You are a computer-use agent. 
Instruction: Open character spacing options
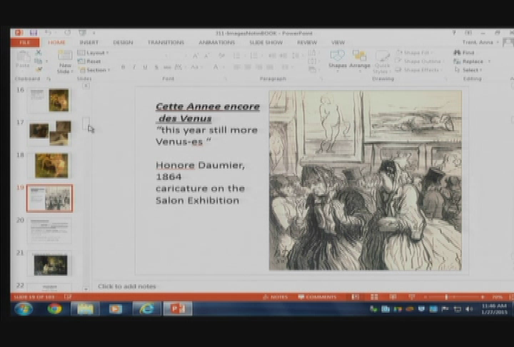tap(178, 67)
